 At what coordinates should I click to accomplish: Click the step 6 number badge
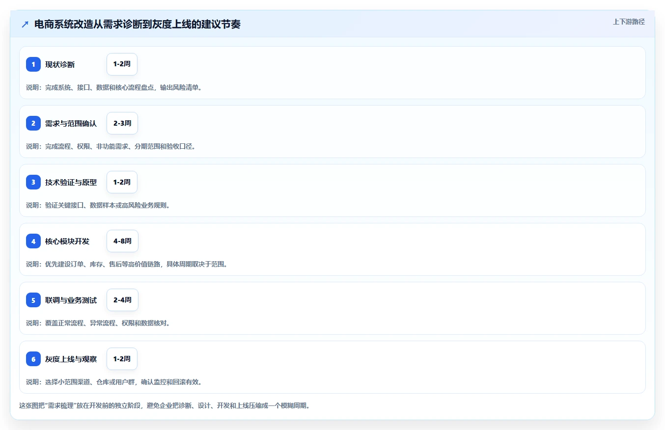33,359
